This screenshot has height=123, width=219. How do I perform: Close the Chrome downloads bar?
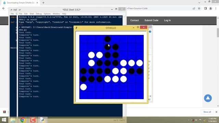click(x=216, y=112)
